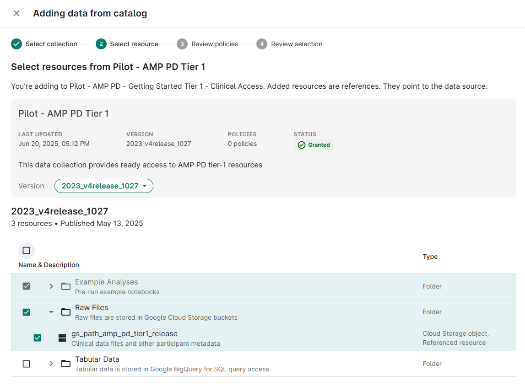Screen dimensions: 525x386
Task: Go to Select collection step label
Action: [x=51, y=44]
